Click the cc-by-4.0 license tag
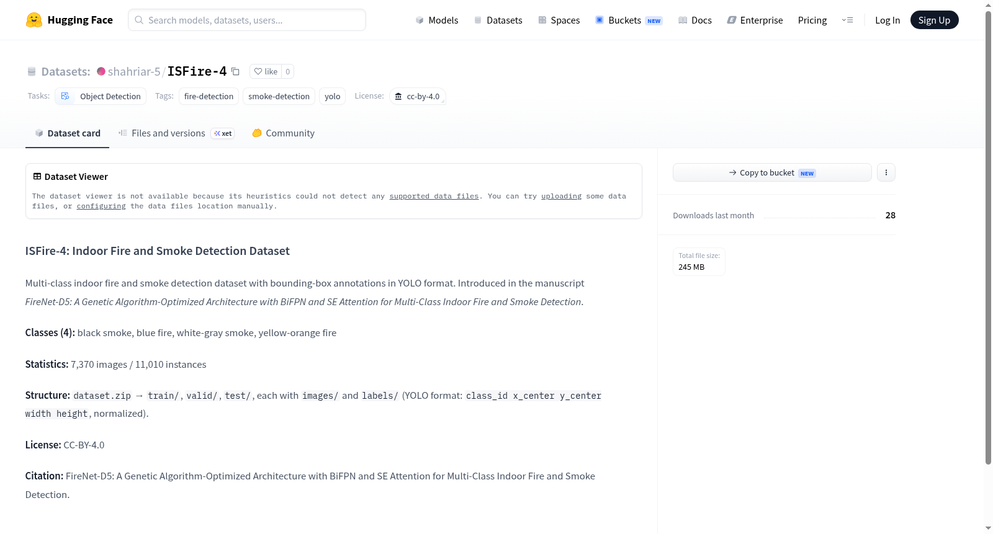The height and width of the screenshot is (534, 993). click(417, 96)
